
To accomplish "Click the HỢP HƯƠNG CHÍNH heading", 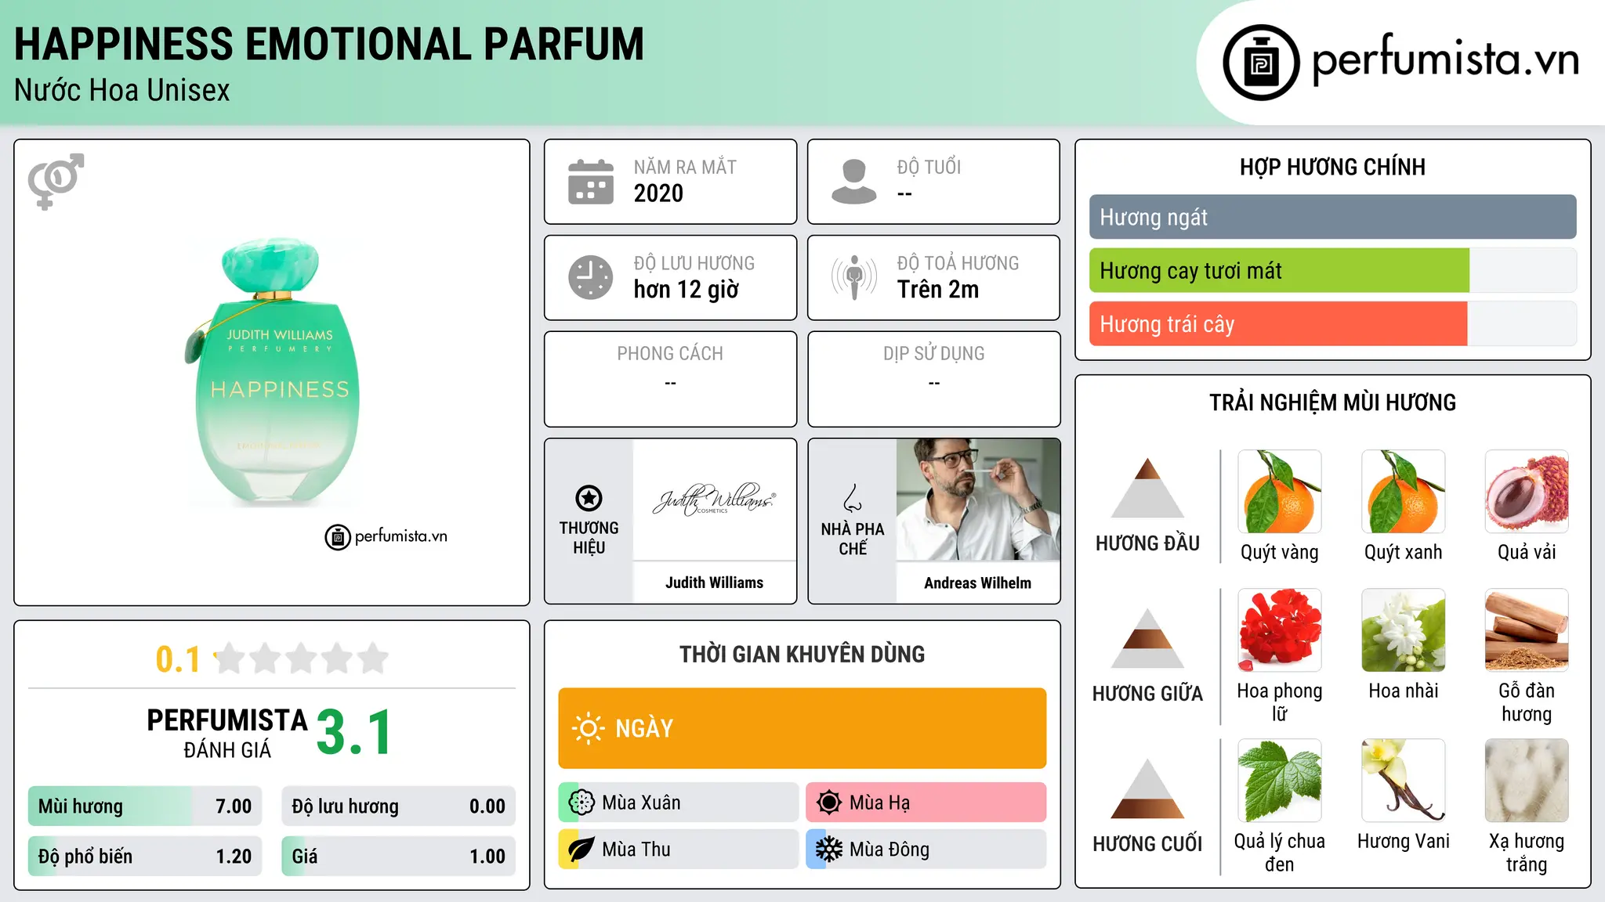I will (1332, 168).
